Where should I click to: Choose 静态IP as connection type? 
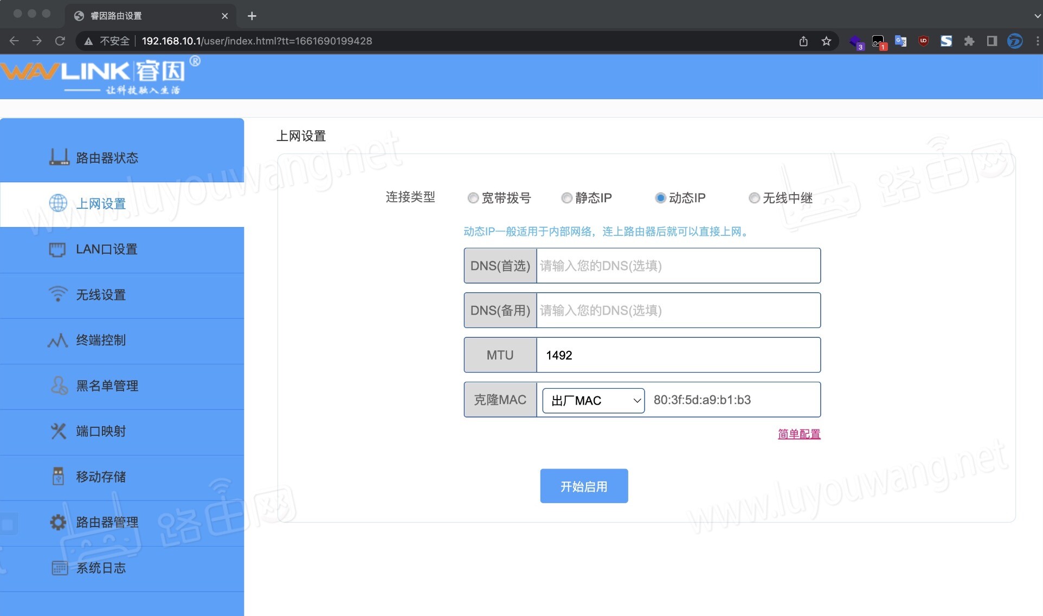click(566, 198)
